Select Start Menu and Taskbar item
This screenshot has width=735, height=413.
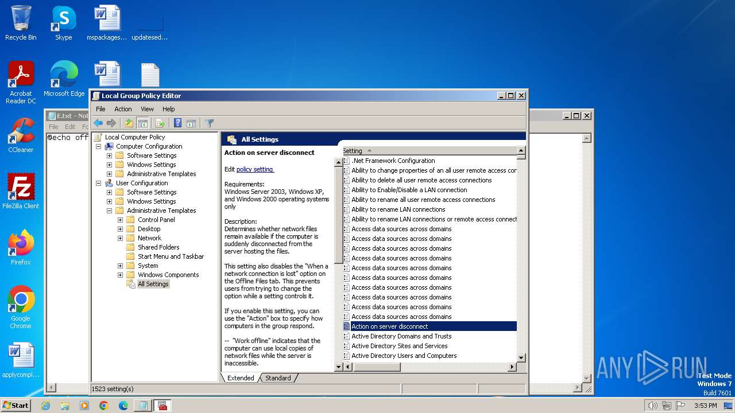(x=171, y=256)
